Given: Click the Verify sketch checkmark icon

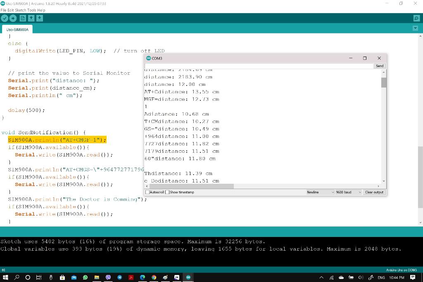Looking at the screenshot, I should point(5,18).
